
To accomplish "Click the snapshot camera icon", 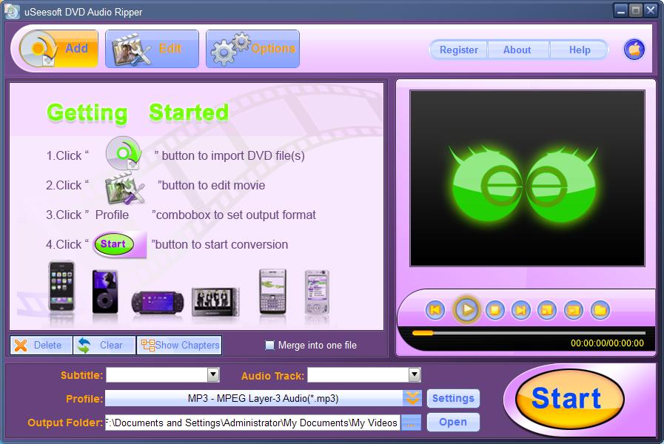I will [574, 310].
